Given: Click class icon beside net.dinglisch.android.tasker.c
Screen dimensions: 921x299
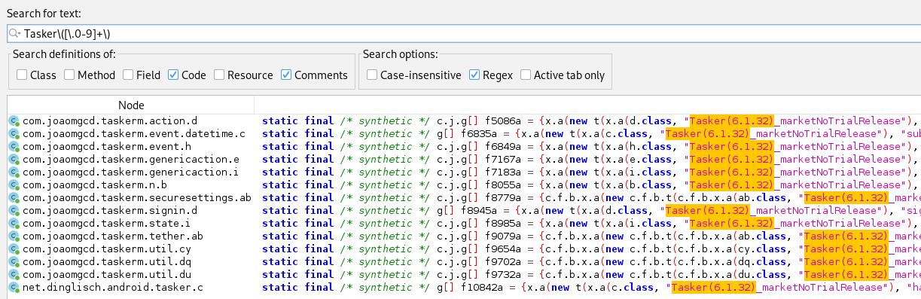Looking at the screenshot, I should pos(14,287).
